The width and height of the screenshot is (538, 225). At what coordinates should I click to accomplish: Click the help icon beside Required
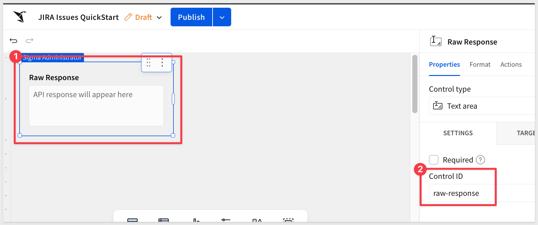click(480, 160)
